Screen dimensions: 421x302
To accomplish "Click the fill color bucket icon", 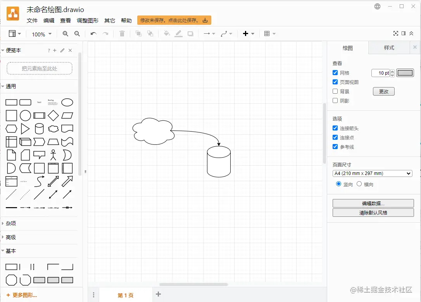I will coord(167,34).
